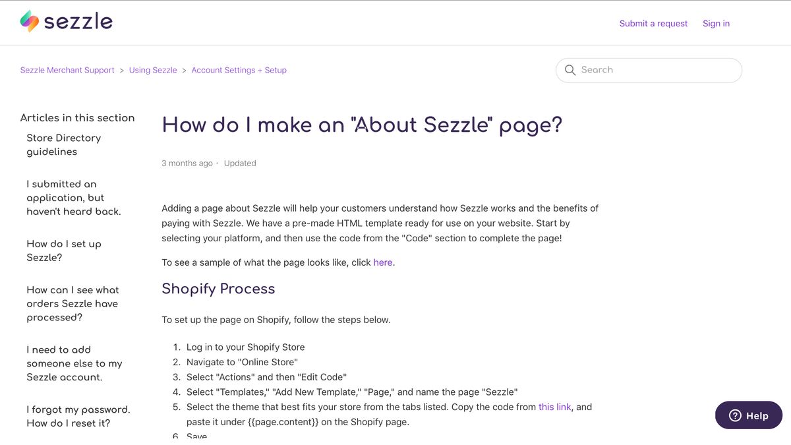Click the Sezzle logo icon
Viewport: 791px width, 445px height.
pos(30,21)
